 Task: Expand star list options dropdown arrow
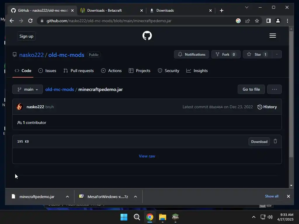point(277,55)
